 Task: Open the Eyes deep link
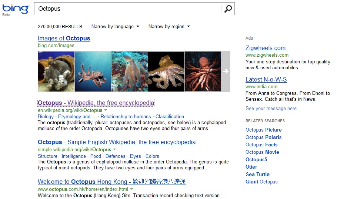tap(136, 156)
